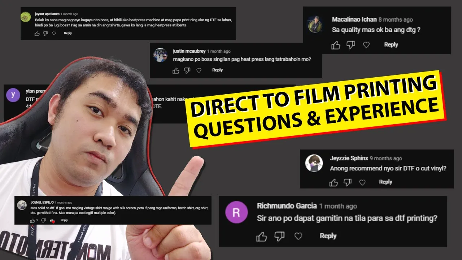Open Richmundo Garcia's purple R avatar
Viewport: 462px width, 260px height.
pos(236,212)
